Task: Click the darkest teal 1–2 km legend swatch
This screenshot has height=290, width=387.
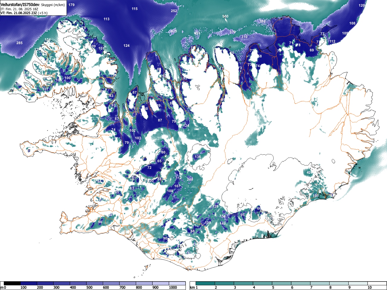Action: [206, 283]
